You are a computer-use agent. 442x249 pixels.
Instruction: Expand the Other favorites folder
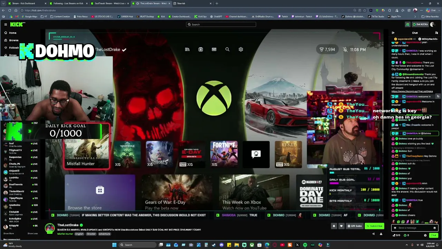click(430, 17)
